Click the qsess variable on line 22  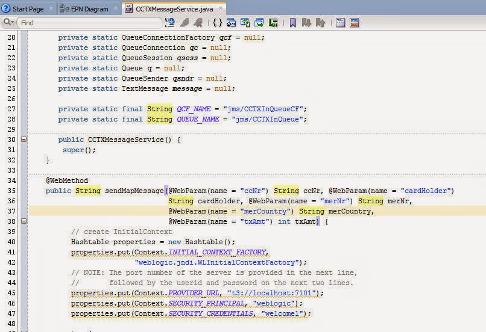click(187, 58)
